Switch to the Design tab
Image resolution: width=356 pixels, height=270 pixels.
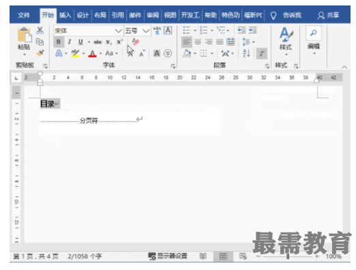click(83, 15)
